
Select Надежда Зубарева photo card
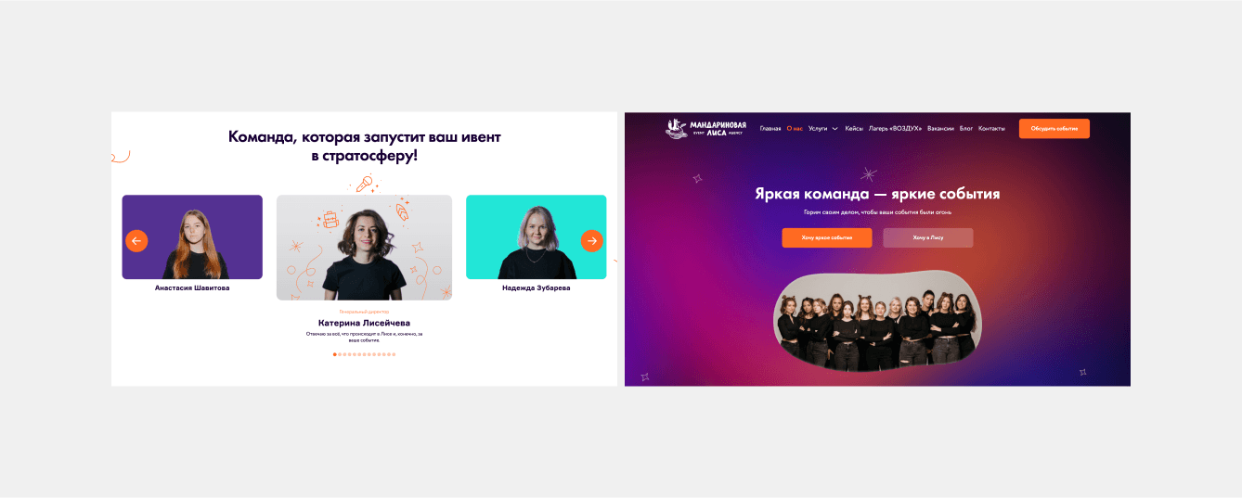point(537,237)
